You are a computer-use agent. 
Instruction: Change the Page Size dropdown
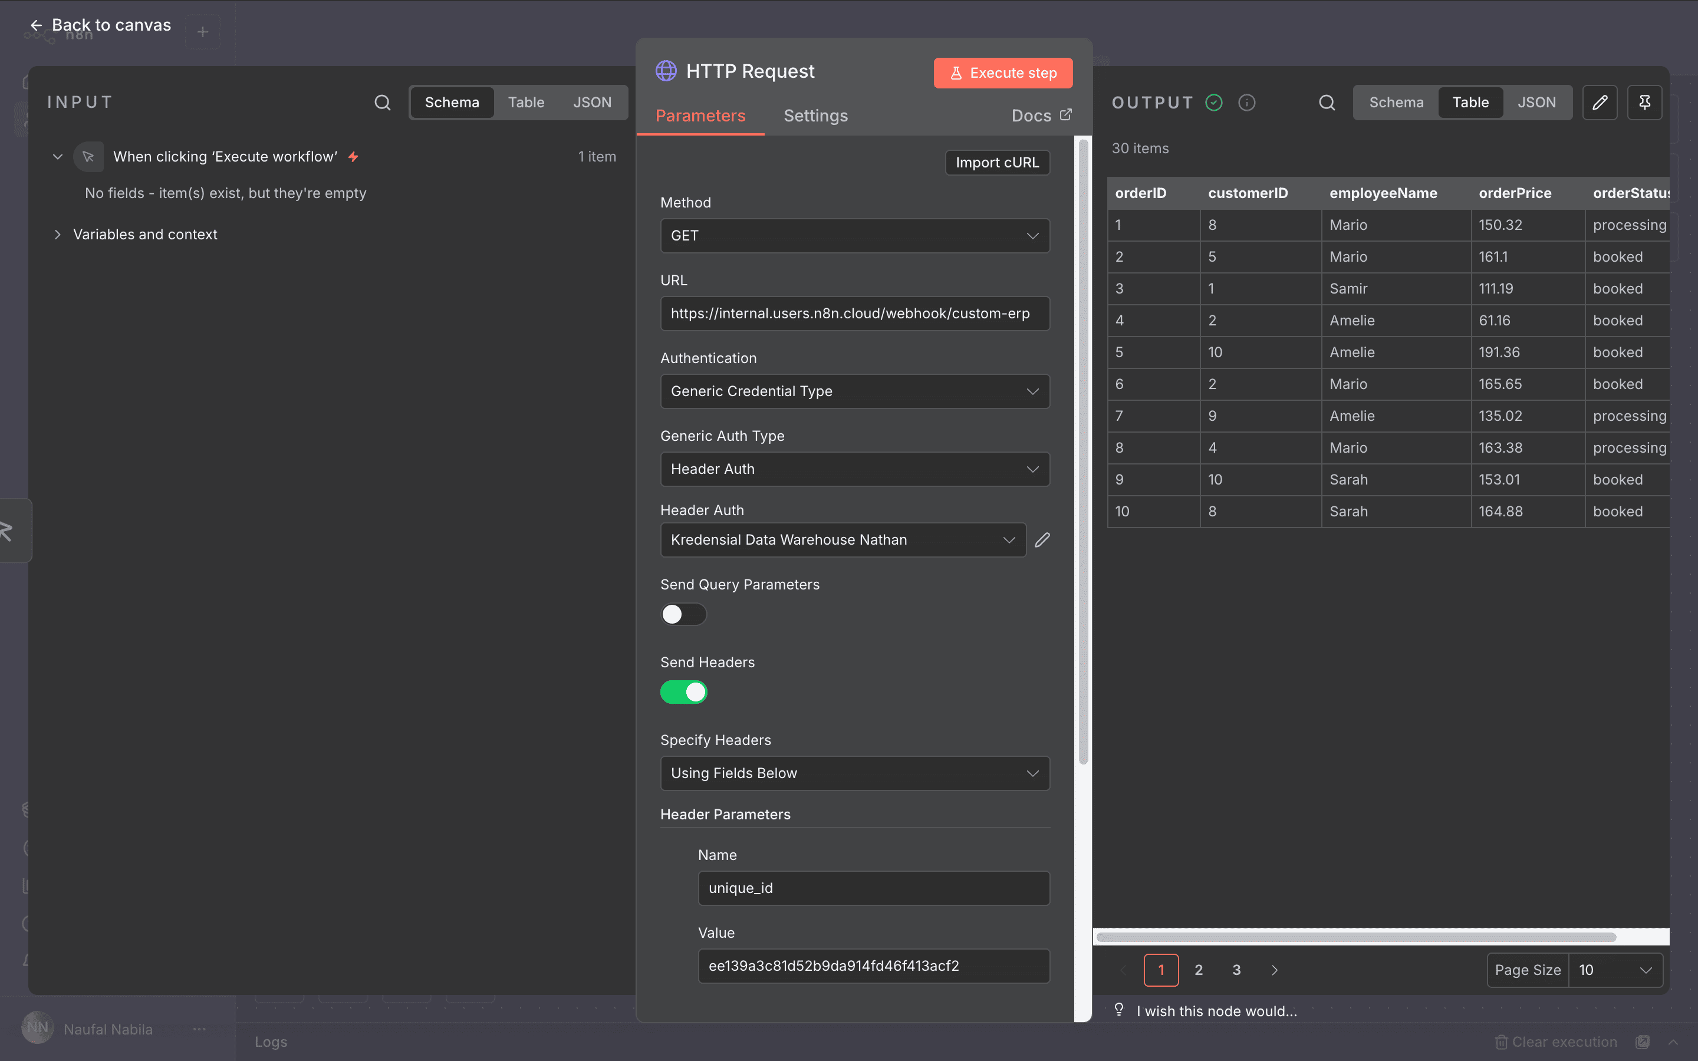1615,970
